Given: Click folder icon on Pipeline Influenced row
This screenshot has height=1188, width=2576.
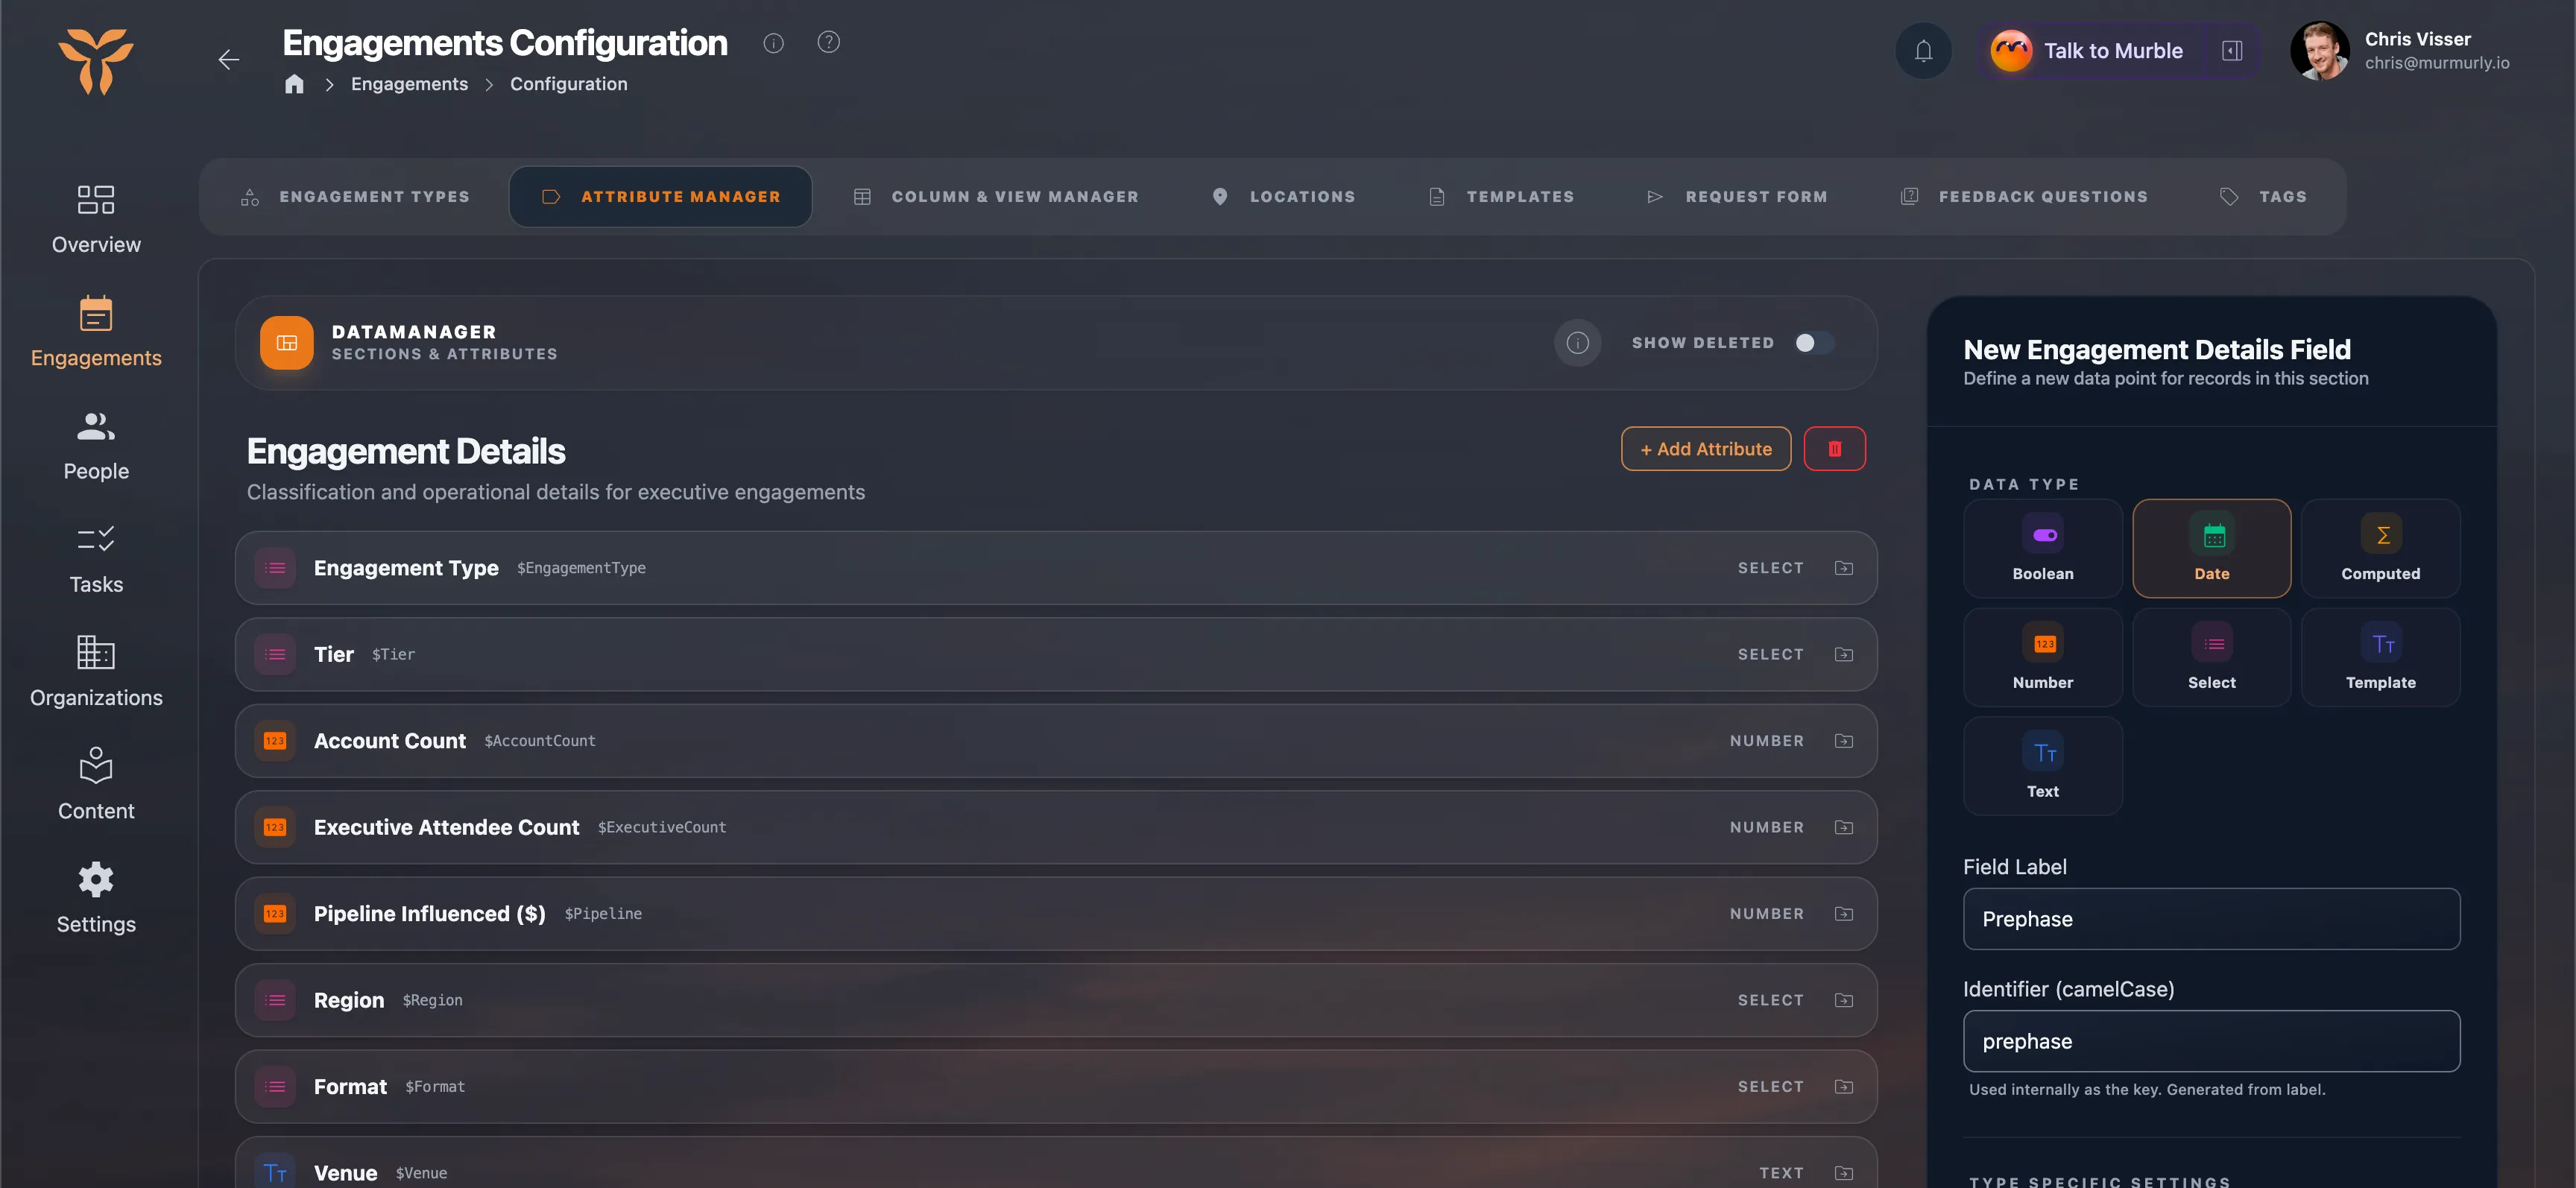Looking at the screenshot, I should [1844, 914].
